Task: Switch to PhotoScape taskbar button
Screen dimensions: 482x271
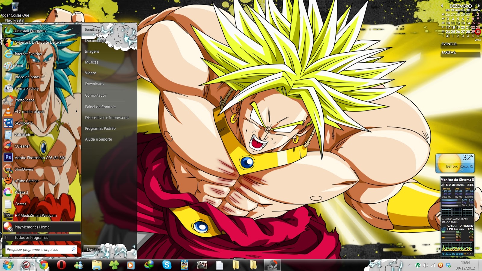Action: point(272,265)
